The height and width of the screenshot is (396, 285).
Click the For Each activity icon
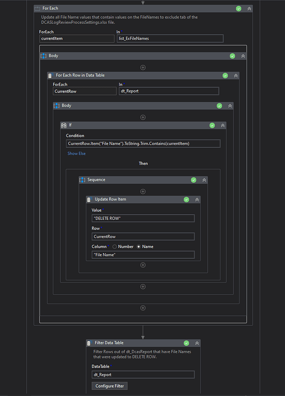(x=37, y=8)
